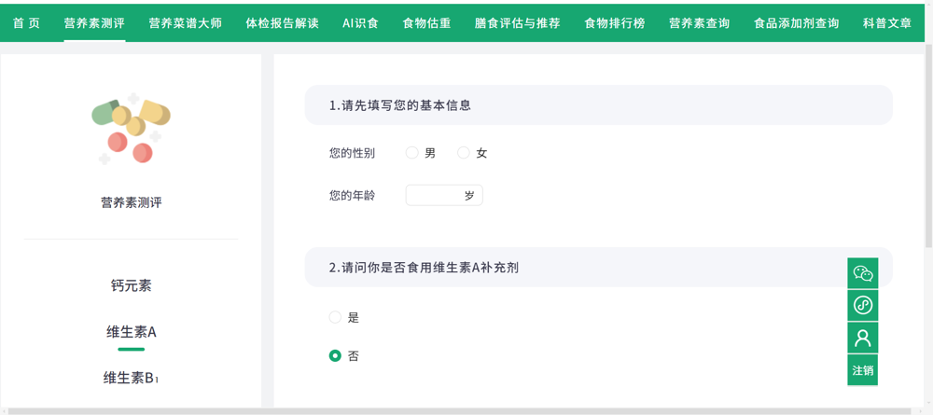Open 体检报告解读 in the navigation bar
Viewport: 933px width, 415px height.
coord(282,22)
